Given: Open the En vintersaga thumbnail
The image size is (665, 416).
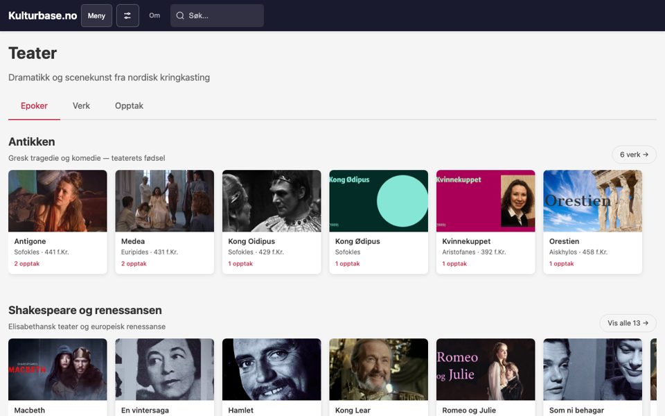Looking at the screenshot, I should [x=165, y=370].
